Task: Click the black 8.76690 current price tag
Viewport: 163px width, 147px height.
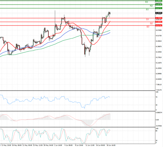Action: tap(159, 13)
